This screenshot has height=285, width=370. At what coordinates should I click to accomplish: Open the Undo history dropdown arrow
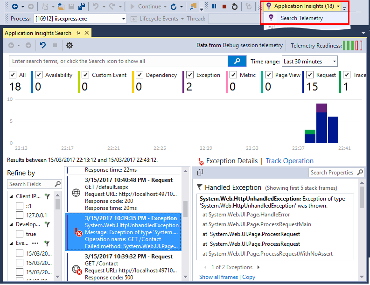tap(104, 7)
